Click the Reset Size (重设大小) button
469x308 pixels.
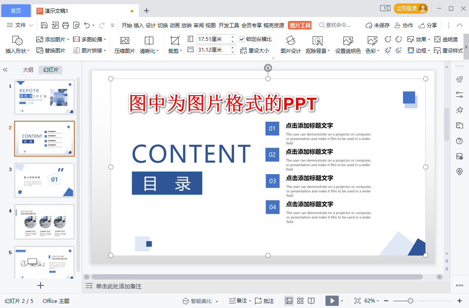255,50
